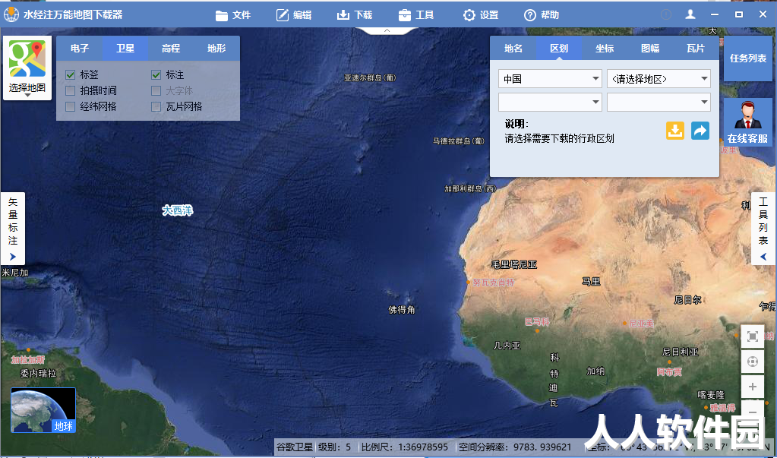This screenshot has height=458, width=777.
Task: Expand the 工具列表 side panel
Action: (x=763, y=229)
